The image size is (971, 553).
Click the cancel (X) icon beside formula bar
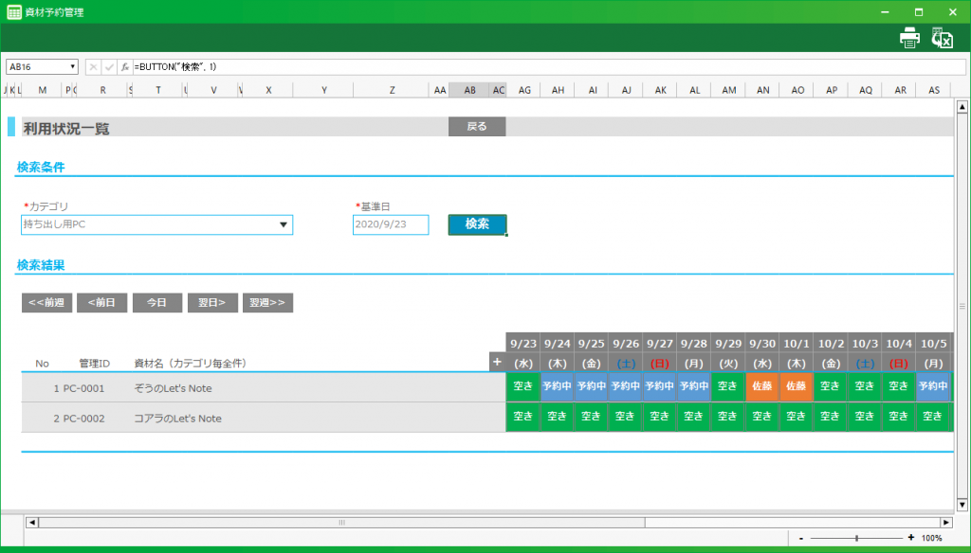(x=92, y=66)
